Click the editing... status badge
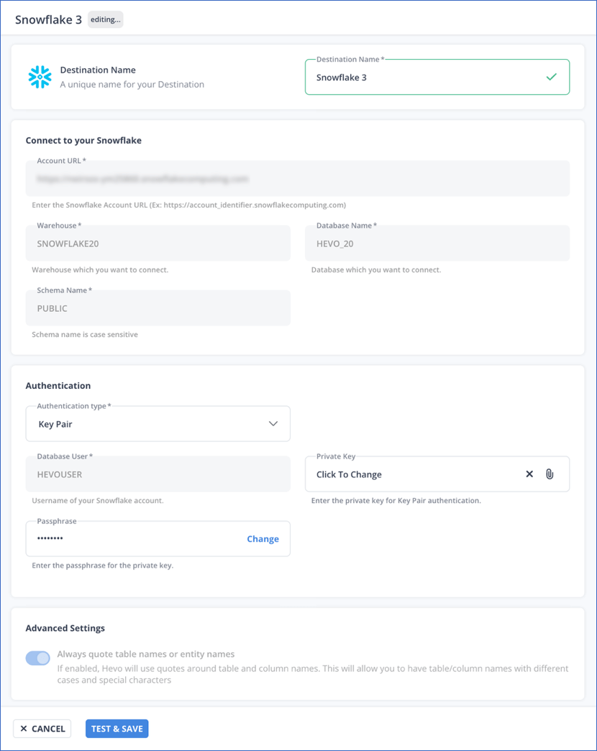Screen dimensions: 597x751 (x=106, y=19)
